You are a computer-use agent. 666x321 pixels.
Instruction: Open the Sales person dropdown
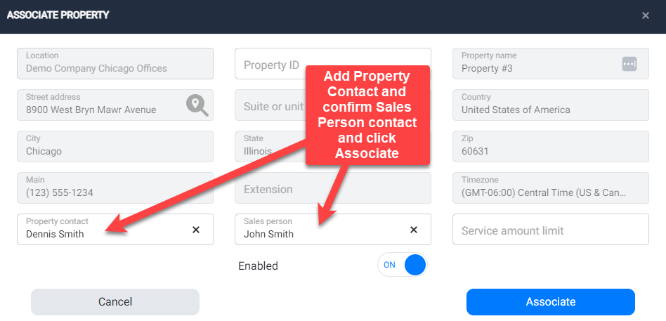[316, 230]
